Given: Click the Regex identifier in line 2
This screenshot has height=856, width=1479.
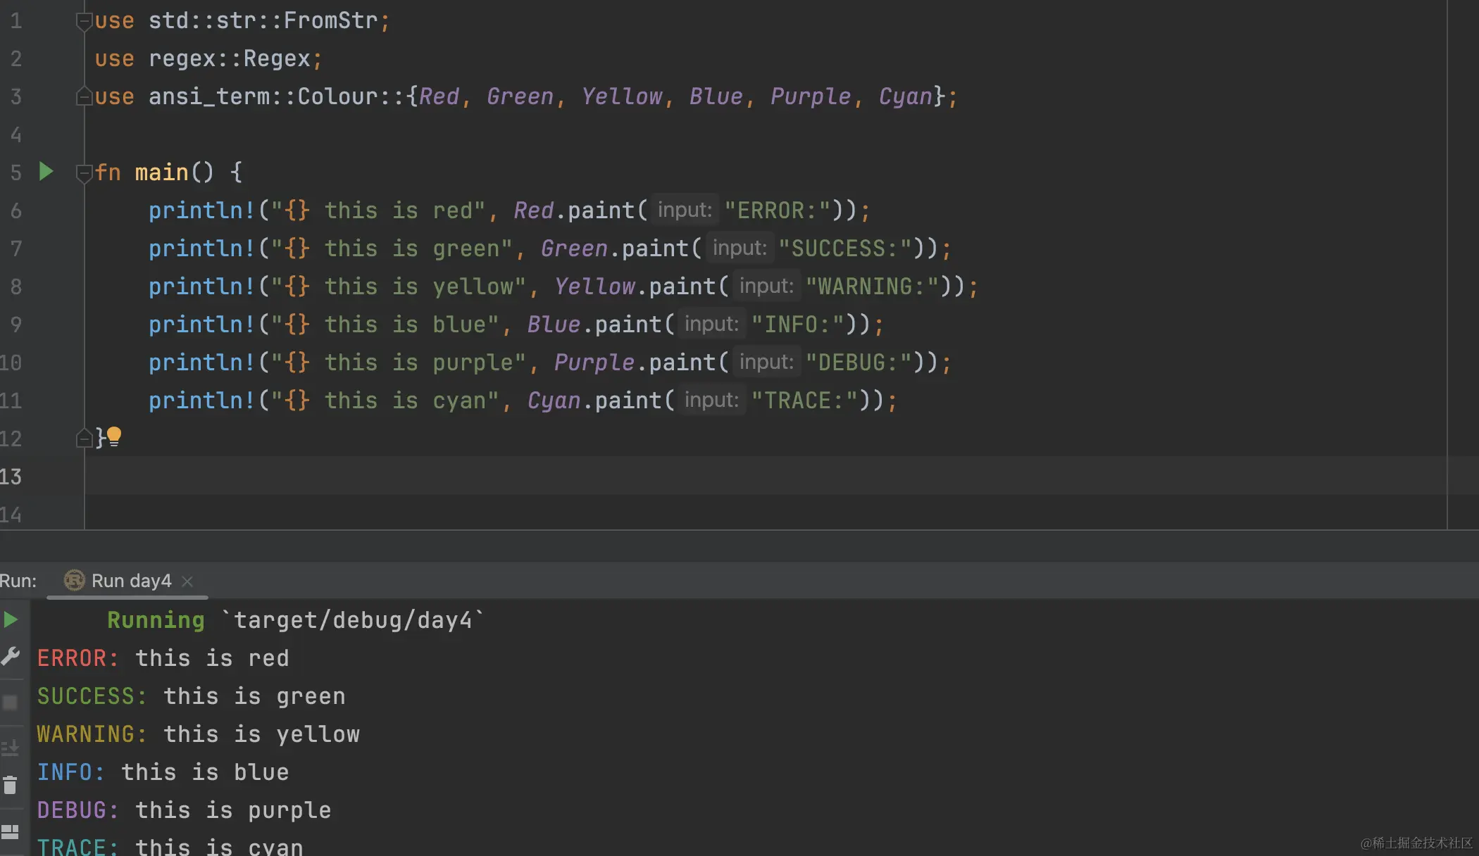Looking at the screenshot, I should click(277, 58).
